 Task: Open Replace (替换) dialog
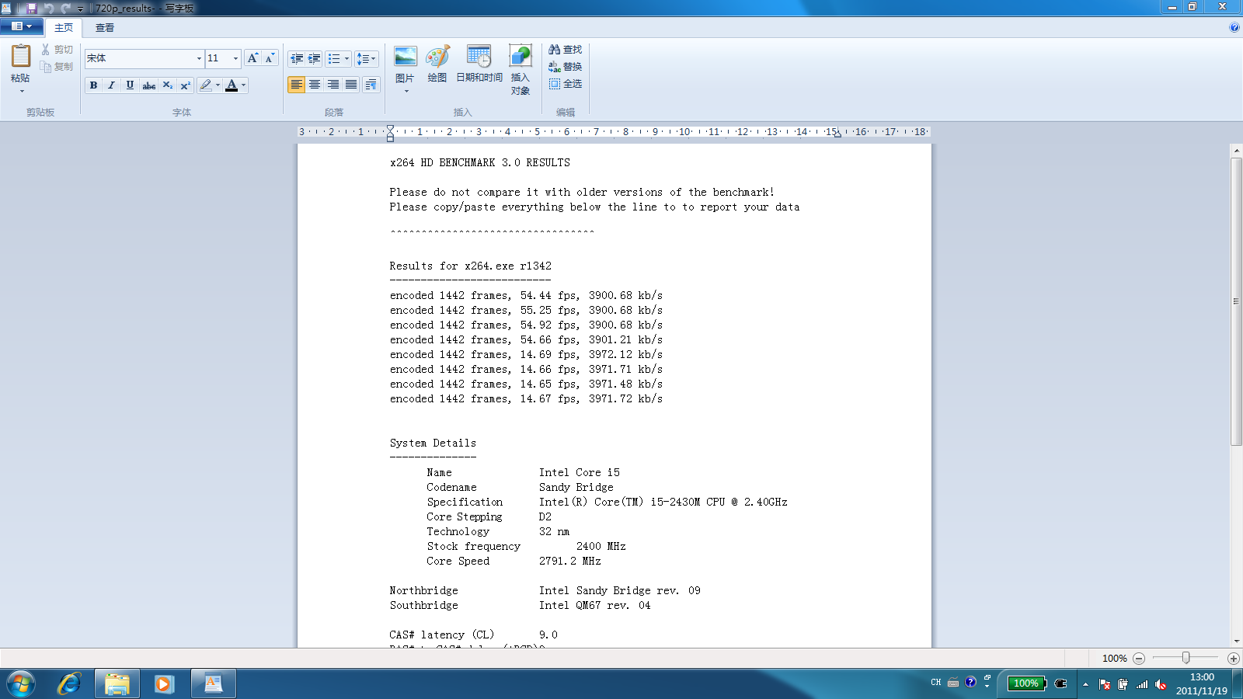[x=565, y=67]
